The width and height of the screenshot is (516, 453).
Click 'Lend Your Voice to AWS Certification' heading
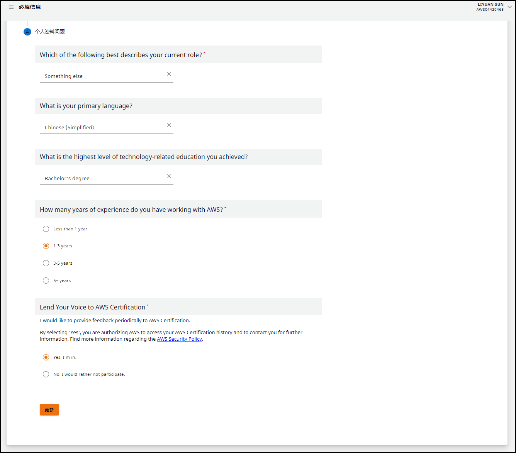point(93,307)
